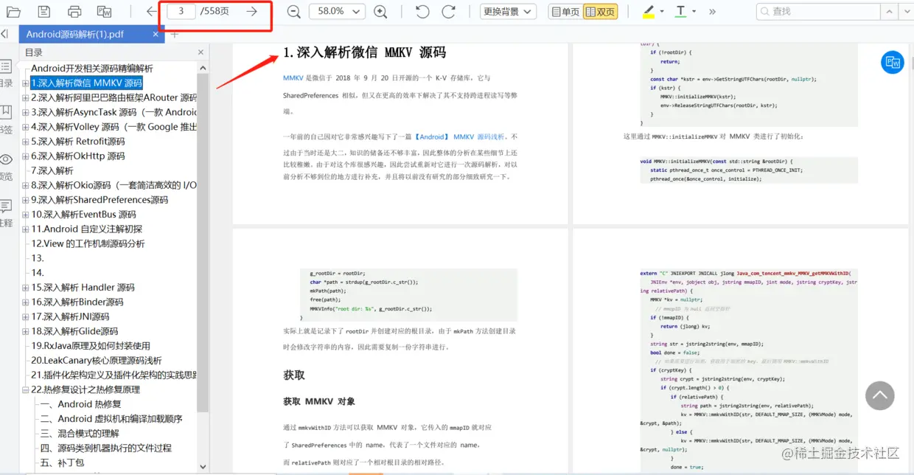The height and width of the screenshot is (475, 914).
Task: Select 16.深入解析Binder源码 in the outline
Action: pos(77,302)
